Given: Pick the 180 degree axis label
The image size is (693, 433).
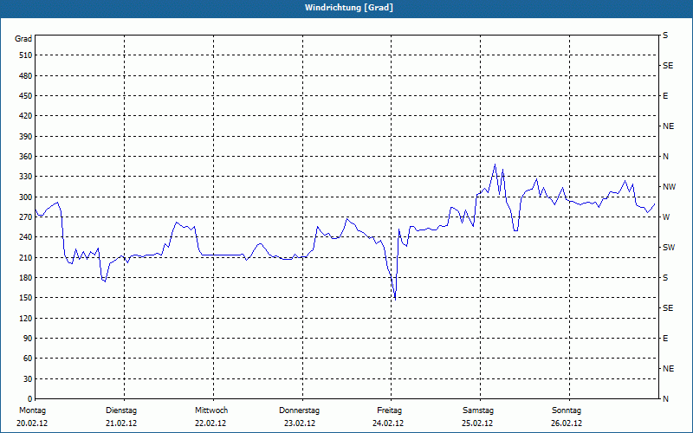Looking at the screenshot, I should (x=26, y=278).
